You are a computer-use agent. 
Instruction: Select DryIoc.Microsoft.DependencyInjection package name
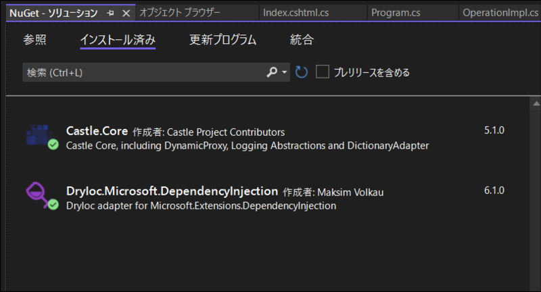[x=172, y=191]
